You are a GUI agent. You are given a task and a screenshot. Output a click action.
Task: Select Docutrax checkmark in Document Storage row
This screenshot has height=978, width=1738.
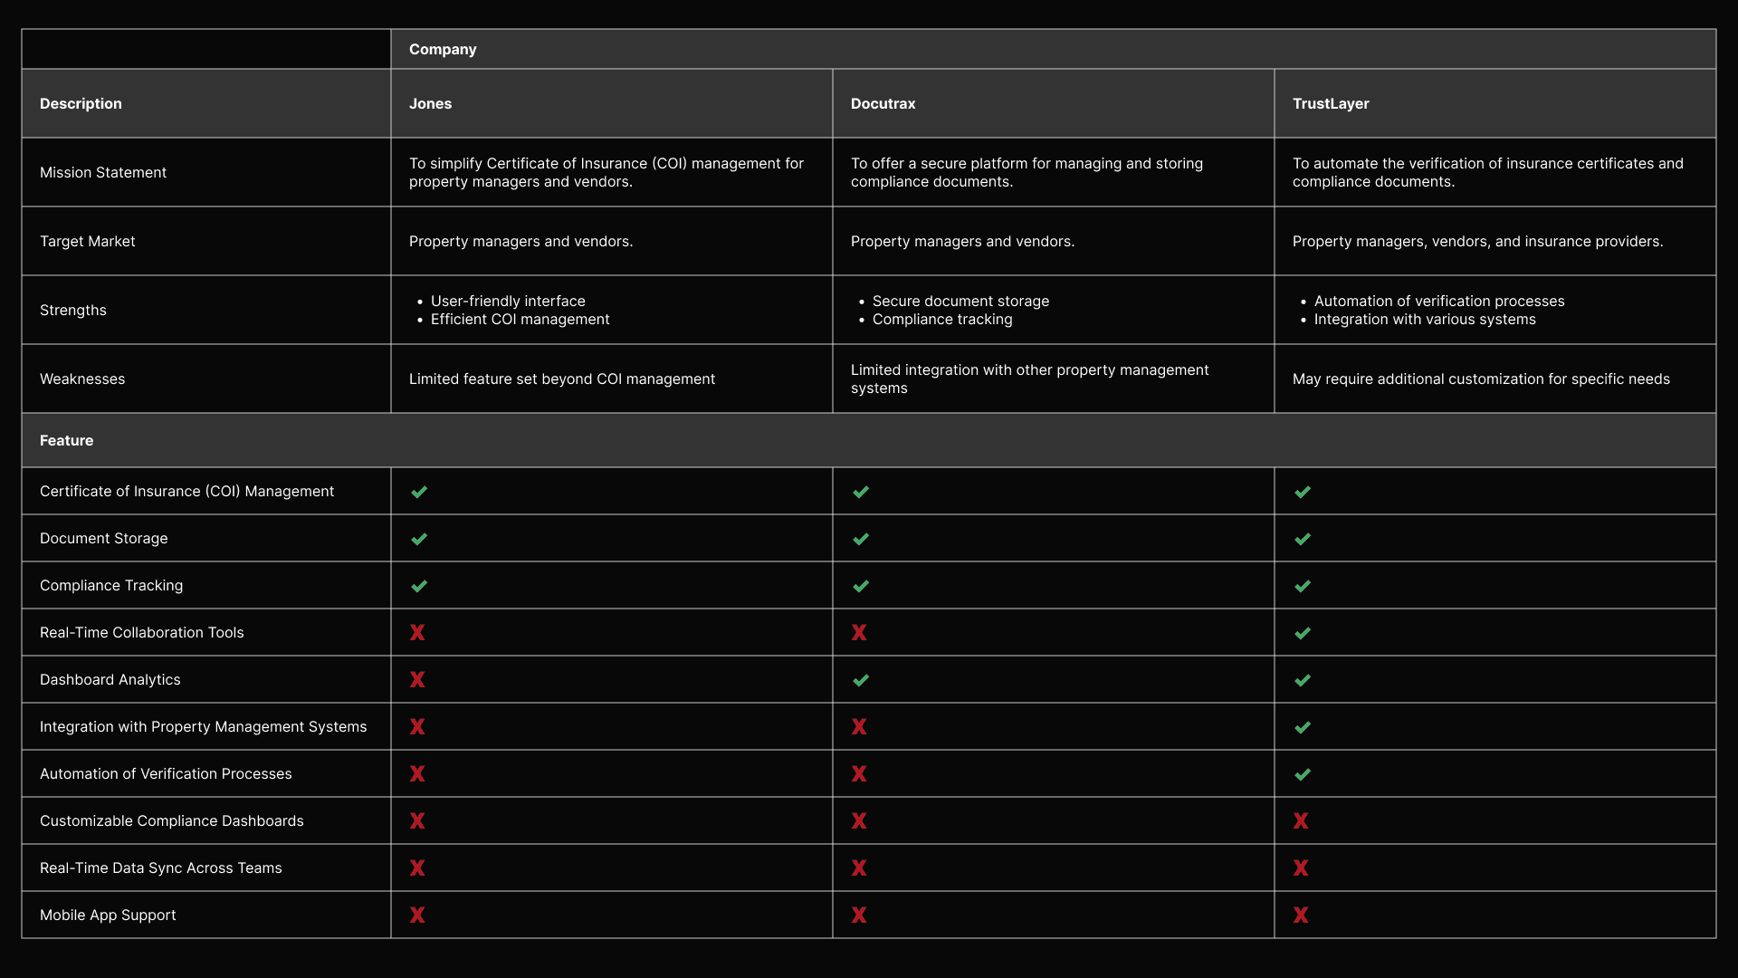861,539
